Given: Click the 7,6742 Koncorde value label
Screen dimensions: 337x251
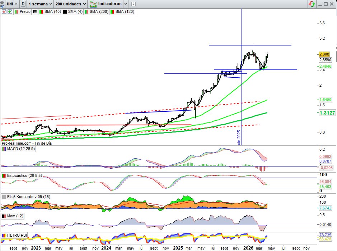Looking at the screenshot, I should coord(325,208).
